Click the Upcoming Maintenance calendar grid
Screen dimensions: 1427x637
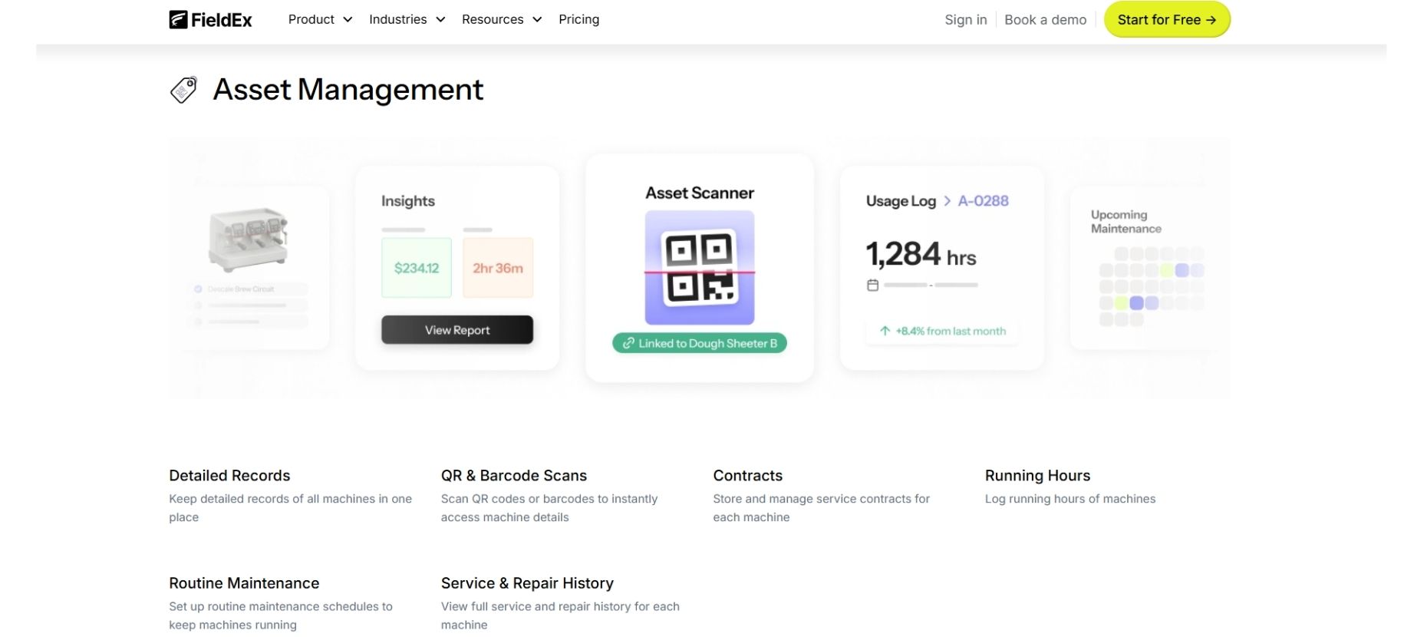(x=1151, y=286)
